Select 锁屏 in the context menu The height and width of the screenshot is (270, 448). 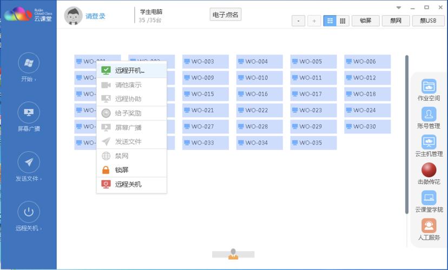click(x=122, y=170)
